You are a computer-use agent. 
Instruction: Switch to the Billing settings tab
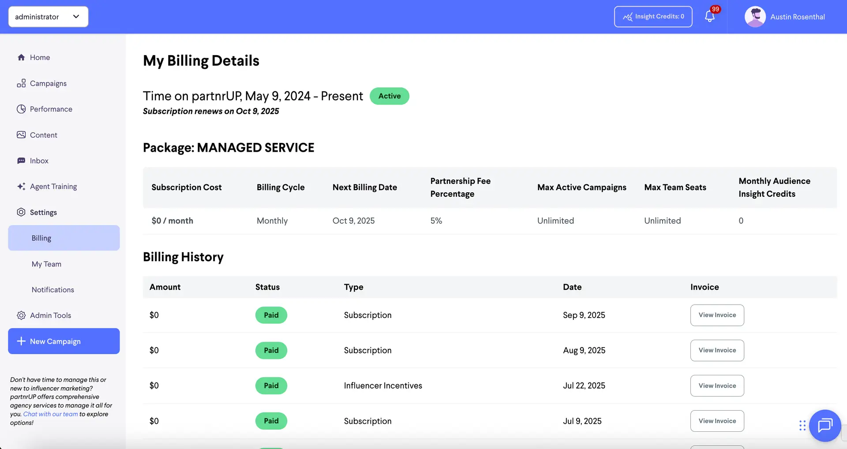(x=41, y=238)
